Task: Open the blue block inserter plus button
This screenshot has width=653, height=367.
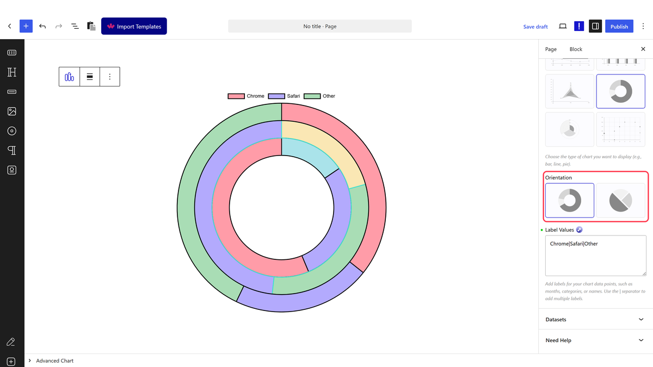Action: point(26,26)
